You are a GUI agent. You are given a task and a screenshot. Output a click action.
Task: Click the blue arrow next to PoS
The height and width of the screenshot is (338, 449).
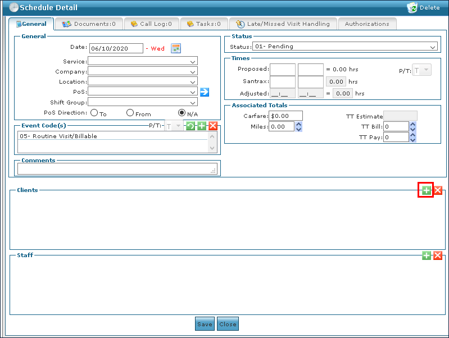(x=205, y=92)
